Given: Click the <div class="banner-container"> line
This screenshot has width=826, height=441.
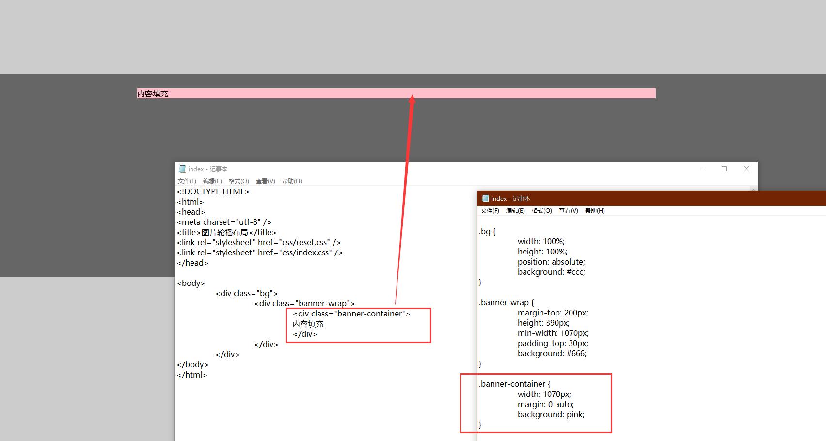Looking at the screenshot, I should [351, 314].
